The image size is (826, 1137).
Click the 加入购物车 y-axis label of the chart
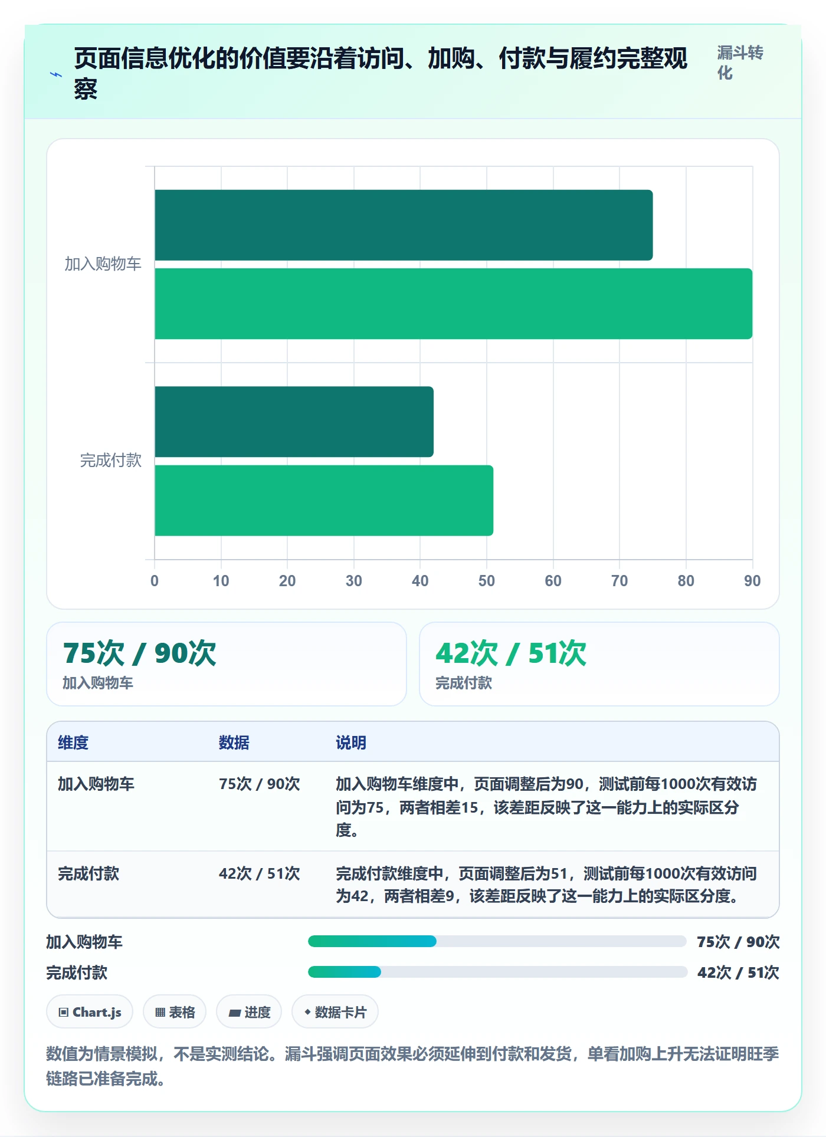pos(103,264)
